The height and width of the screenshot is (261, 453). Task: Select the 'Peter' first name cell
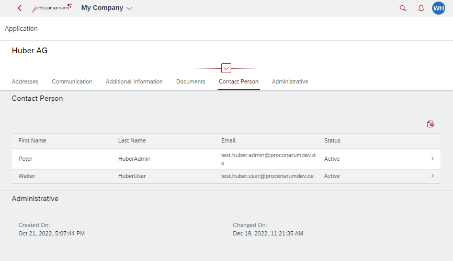tap(26, 159)
